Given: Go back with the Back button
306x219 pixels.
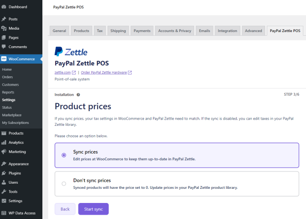Looking at the screenshot, I should (65, 209).
